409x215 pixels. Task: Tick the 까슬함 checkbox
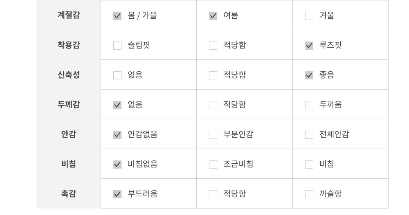pos(309,194)
